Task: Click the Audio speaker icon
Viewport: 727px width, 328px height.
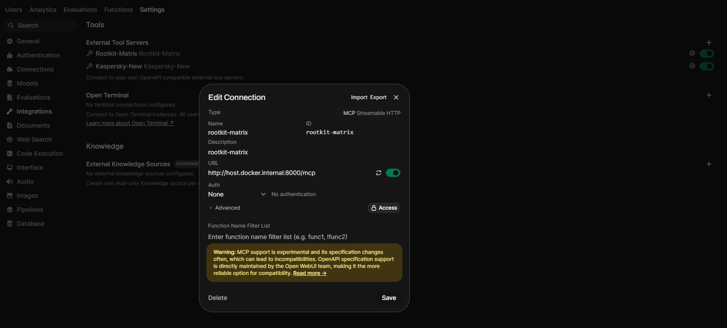Action: (x=10, y=182)
